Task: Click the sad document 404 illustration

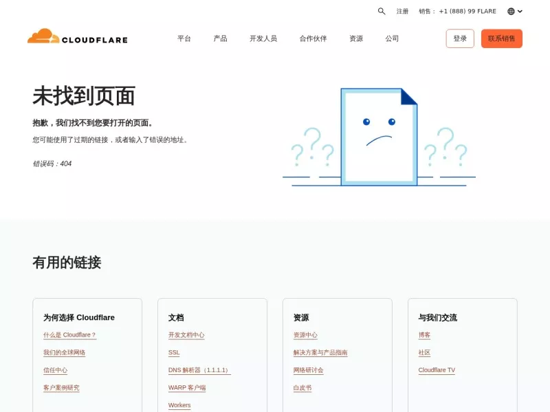Action: [x=379, y=137]
